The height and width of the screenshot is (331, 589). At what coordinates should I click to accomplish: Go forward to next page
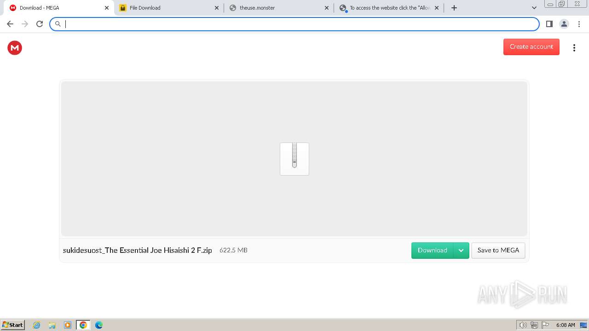point(25,24)
